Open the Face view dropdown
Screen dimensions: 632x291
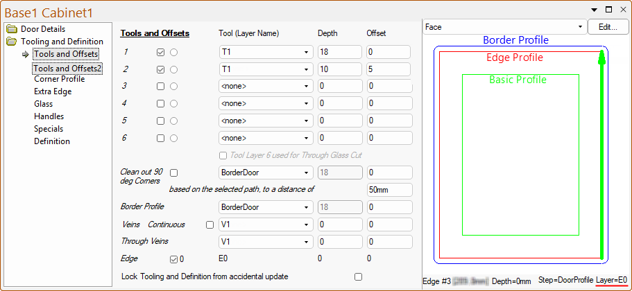pyautogui.click(x=504, y=27)
